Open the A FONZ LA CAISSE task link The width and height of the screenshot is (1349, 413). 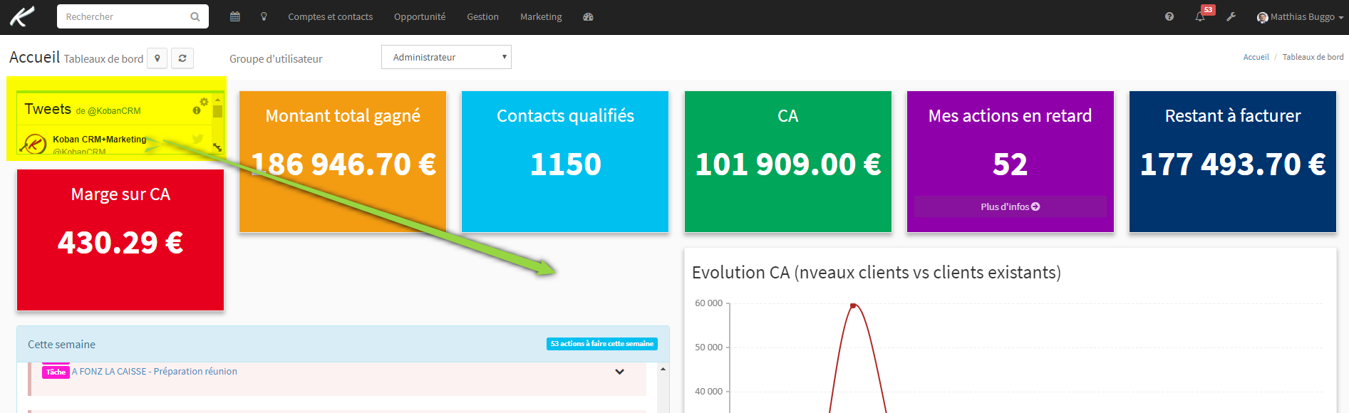pyautogui.click(x=155, y=372)
